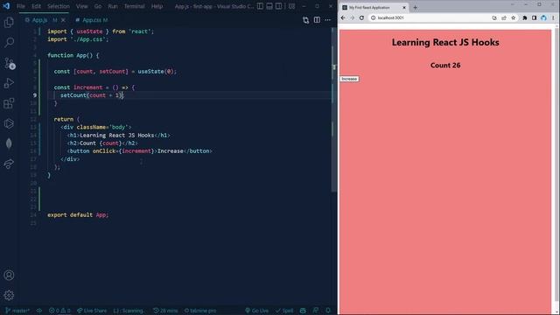
Task: Click the localhost:3001 address bar
Action: coord(443,17)
